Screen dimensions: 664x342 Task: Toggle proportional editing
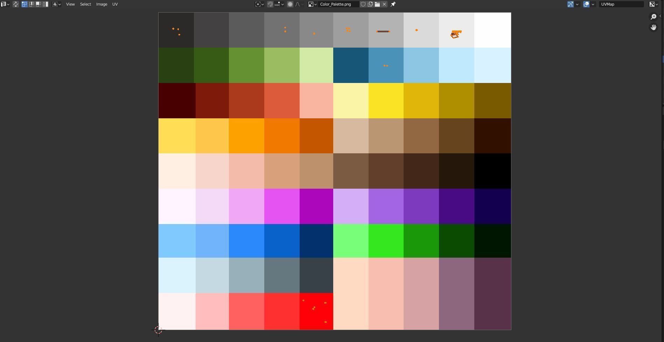point(290,4)
